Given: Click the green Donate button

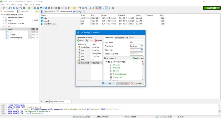Looking at the screenshot, I should [212, 8].
